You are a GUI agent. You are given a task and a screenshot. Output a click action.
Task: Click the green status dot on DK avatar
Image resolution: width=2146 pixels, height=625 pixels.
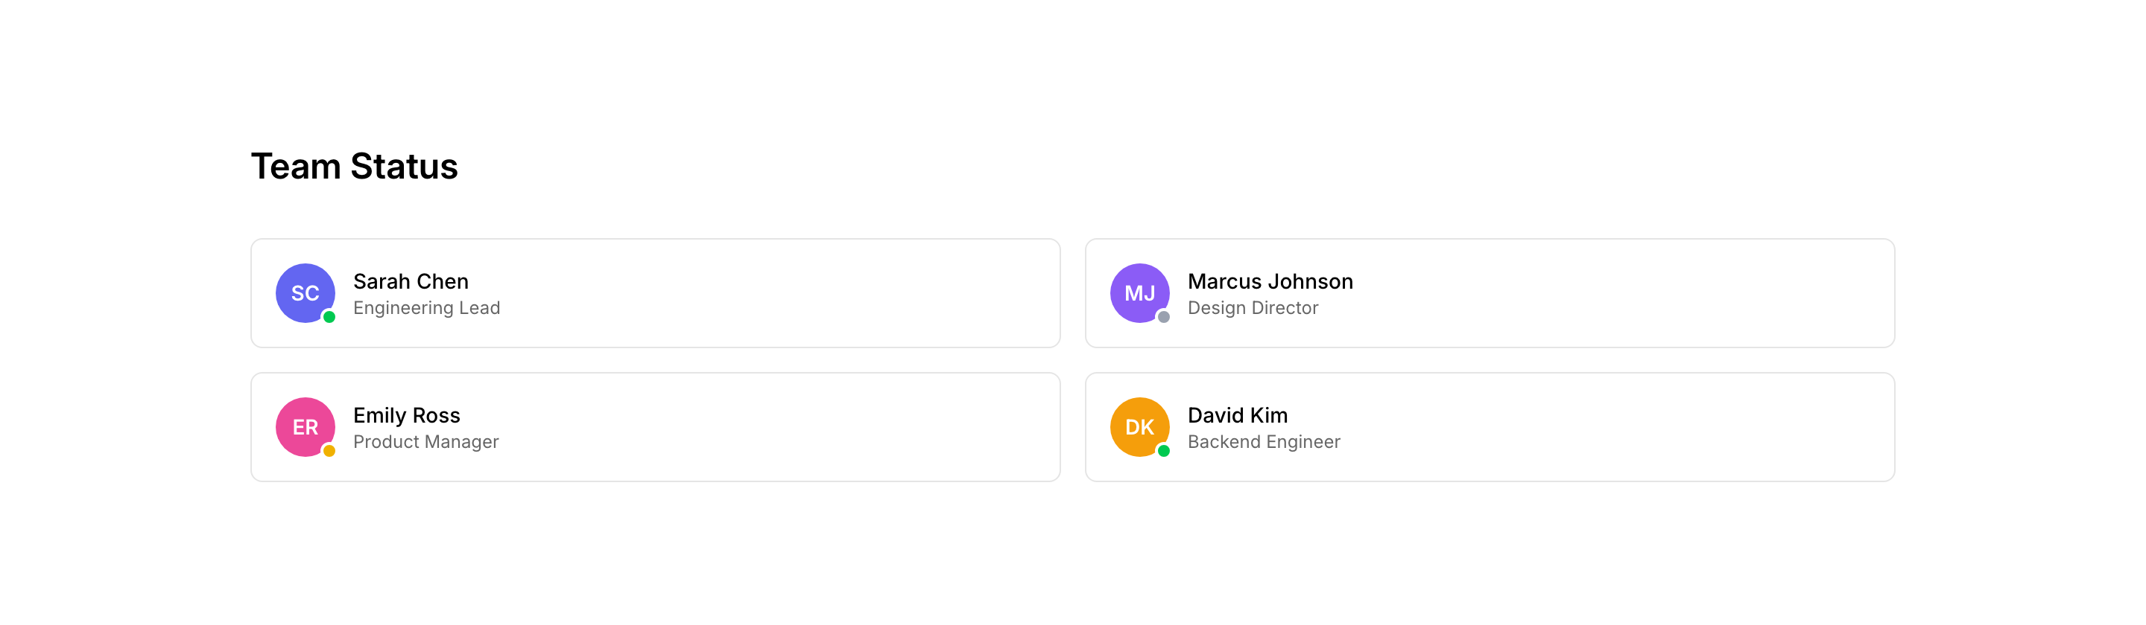1164,451
